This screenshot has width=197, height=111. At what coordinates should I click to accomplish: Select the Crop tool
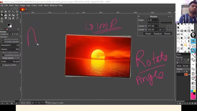pos(17,12)
